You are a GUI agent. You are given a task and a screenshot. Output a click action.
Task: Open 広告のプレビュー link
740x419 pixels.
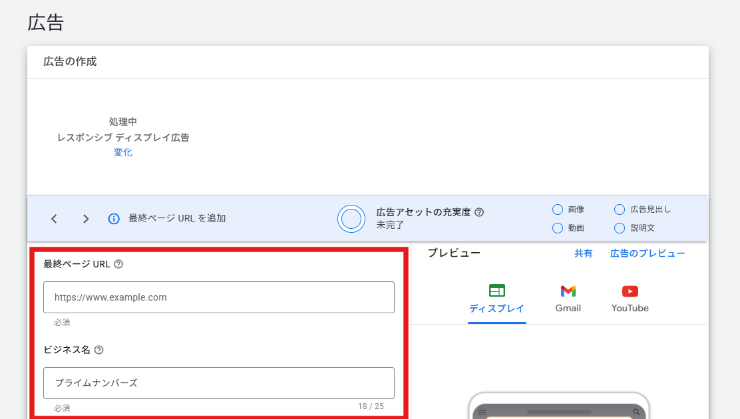pos(647,253)
